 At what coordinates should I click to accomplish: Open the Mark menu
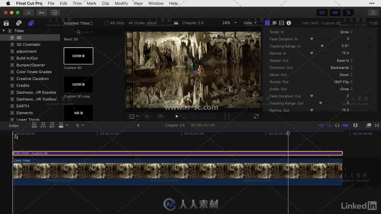coord(91,3)
